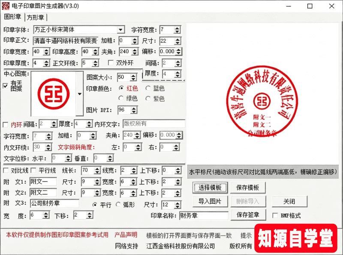Adjust the 线宽 spinner
The width and height of the screenshot is (343, 255).
pyautogui.click(x=134, y=170)
